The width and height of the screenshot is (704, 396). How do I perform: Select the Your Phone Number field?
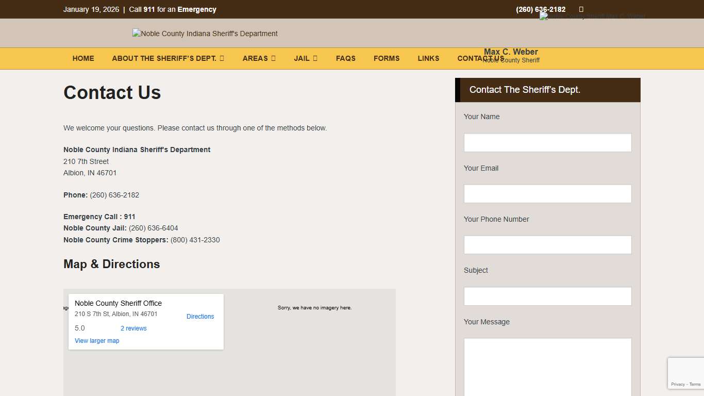pos(547,245)
